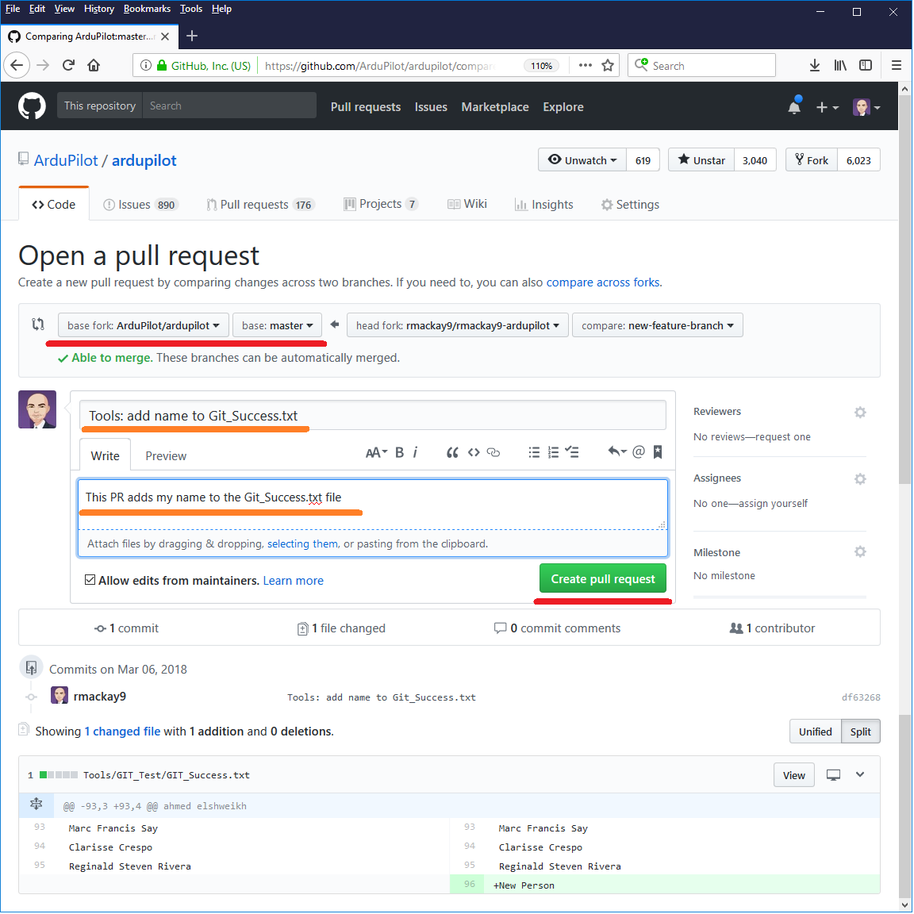
Task: Follow the compare across forks link
Action: click(603, 282)
